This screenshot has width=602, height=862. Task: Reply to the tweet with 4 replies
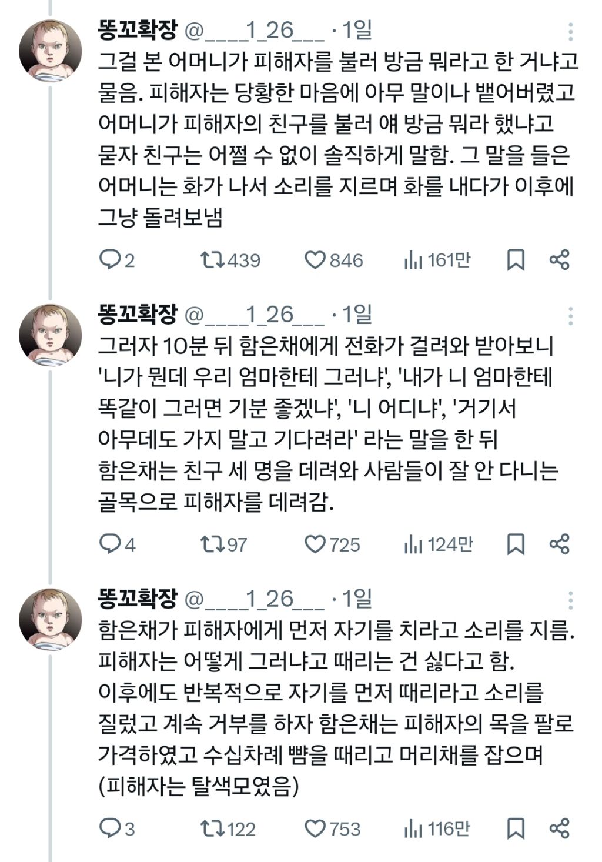click(x=109, y=544)
